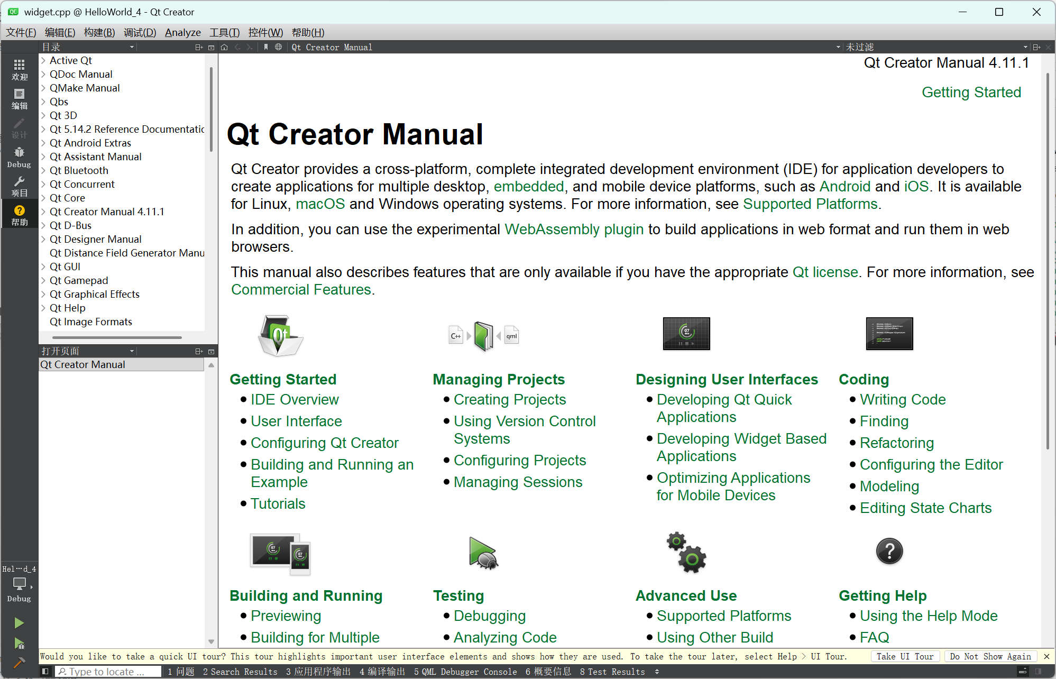
Task: Click the Type to locate field
Action: point(108,672)
